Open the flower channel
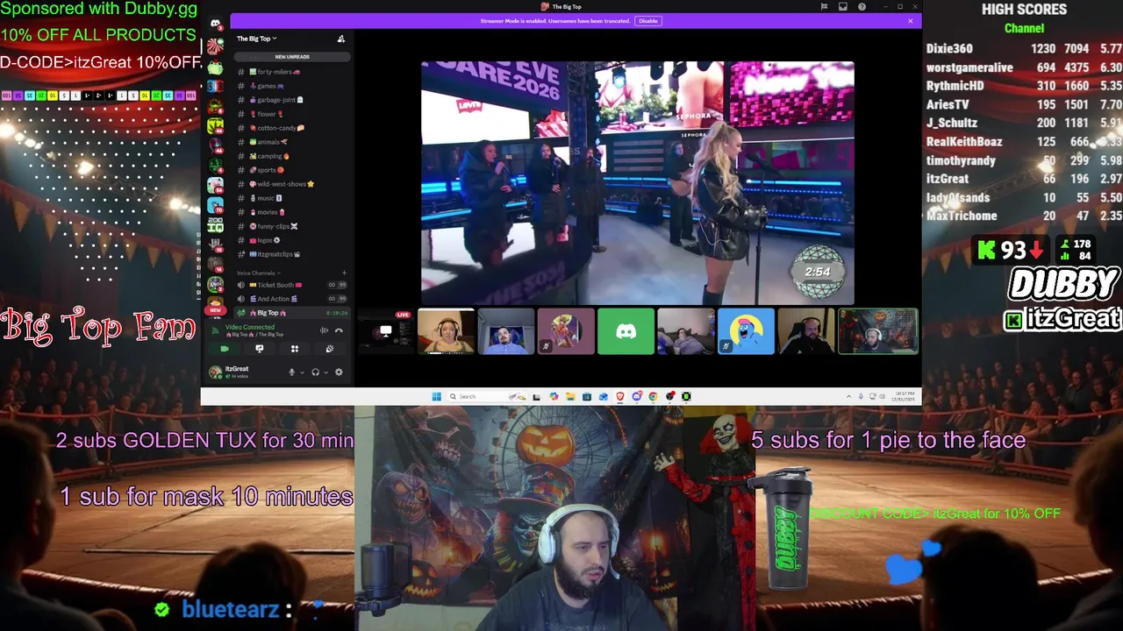This screenshot has width=1123, height=631. pyautogui.click(x=290, y=114)
